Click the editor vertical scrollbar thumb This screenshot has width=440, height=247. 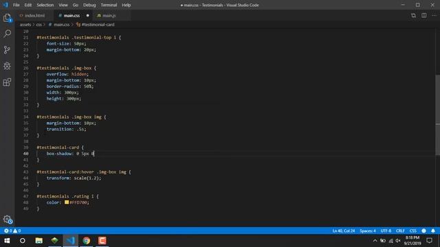coord(437,115)
